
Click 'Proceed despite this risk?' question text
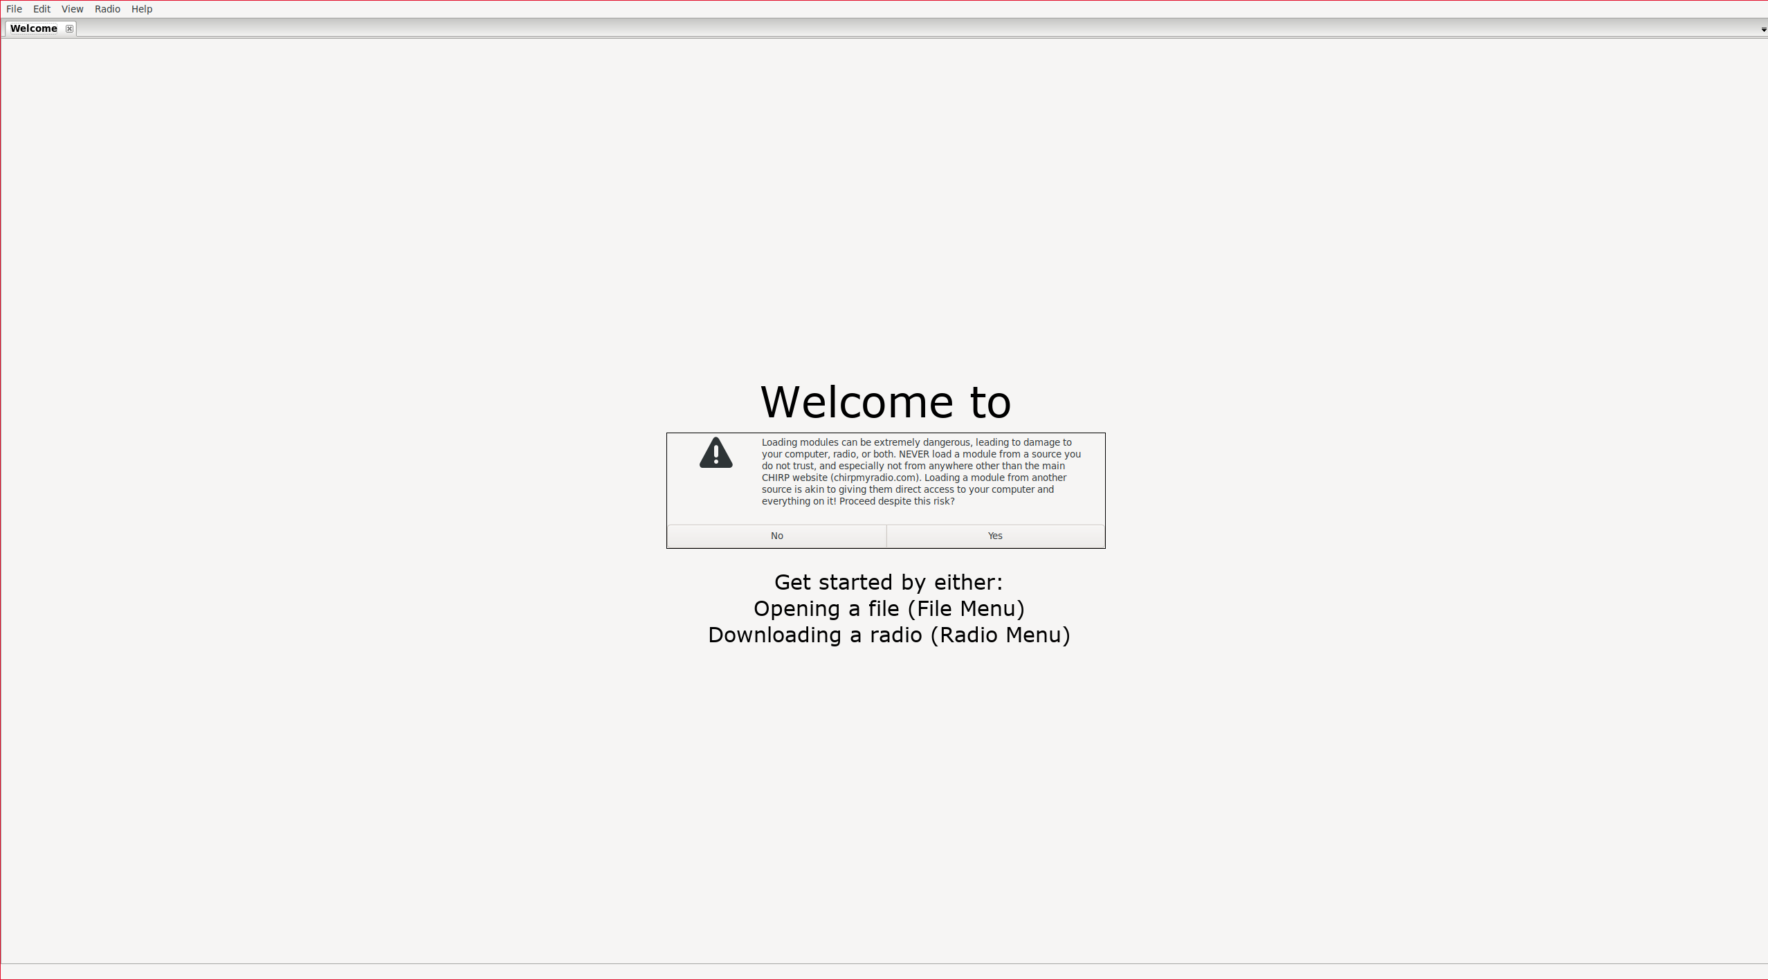[x=896, y=501]
